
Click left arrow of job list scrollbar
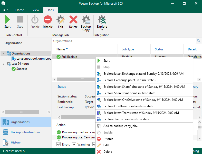[55, 80]
